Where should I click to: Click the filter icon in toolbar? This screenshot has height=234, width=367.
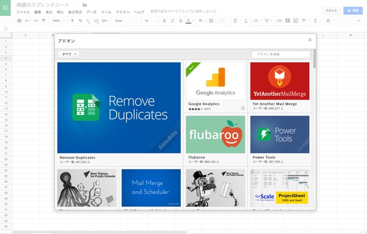coord(303,21)
